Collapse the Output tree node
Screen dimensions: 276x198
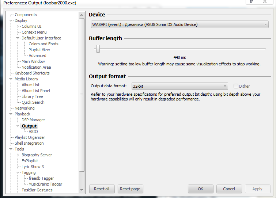coord(18,126)
